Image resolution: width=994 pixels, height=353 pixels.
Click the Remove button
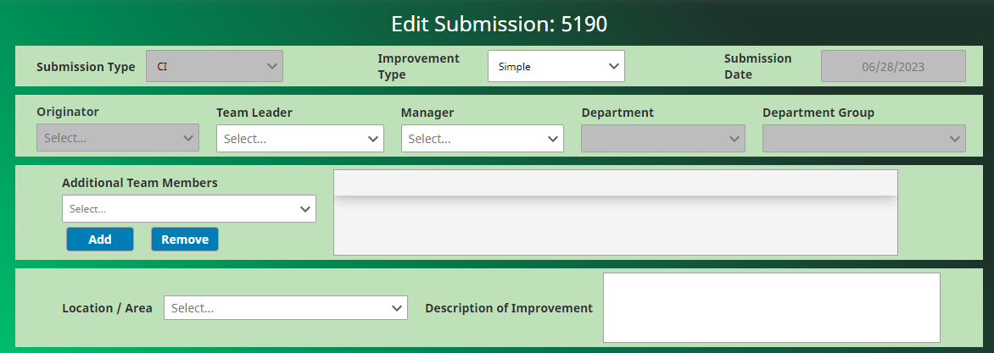[x=185, y=239]
